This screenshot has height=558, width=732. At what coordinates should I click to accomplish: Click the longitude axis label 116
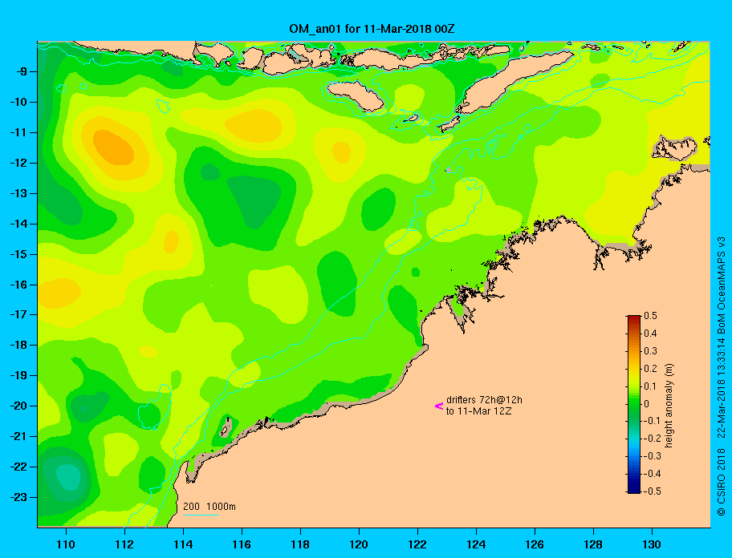[x=242, y=544]
